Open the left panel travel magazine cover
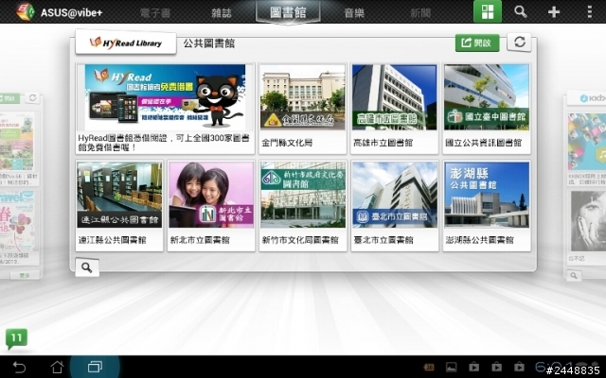Image resolution: width=606 pixels, height=378 pixels. pyautogui.click(x=17, y=221)
